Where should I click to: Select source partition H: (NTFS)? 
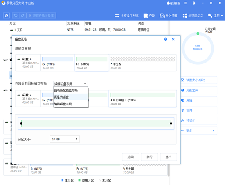pyautogui.click(x=92, y=63)
